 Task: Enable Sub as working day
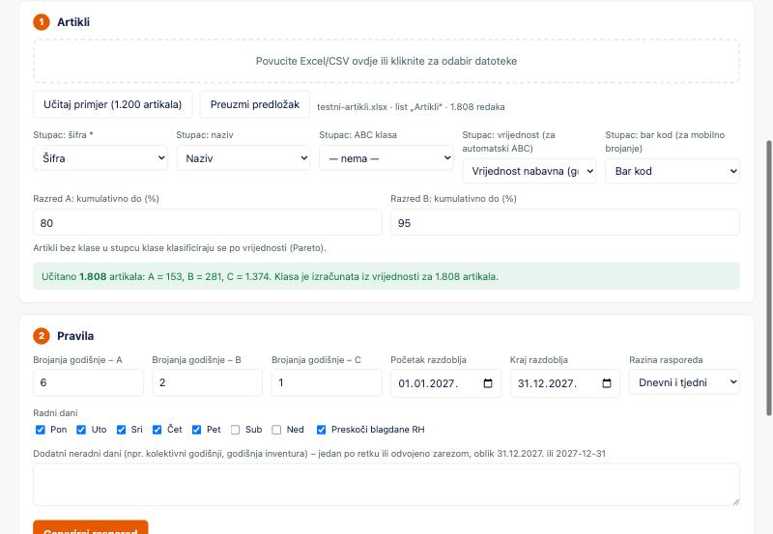(x=235, y=430)
